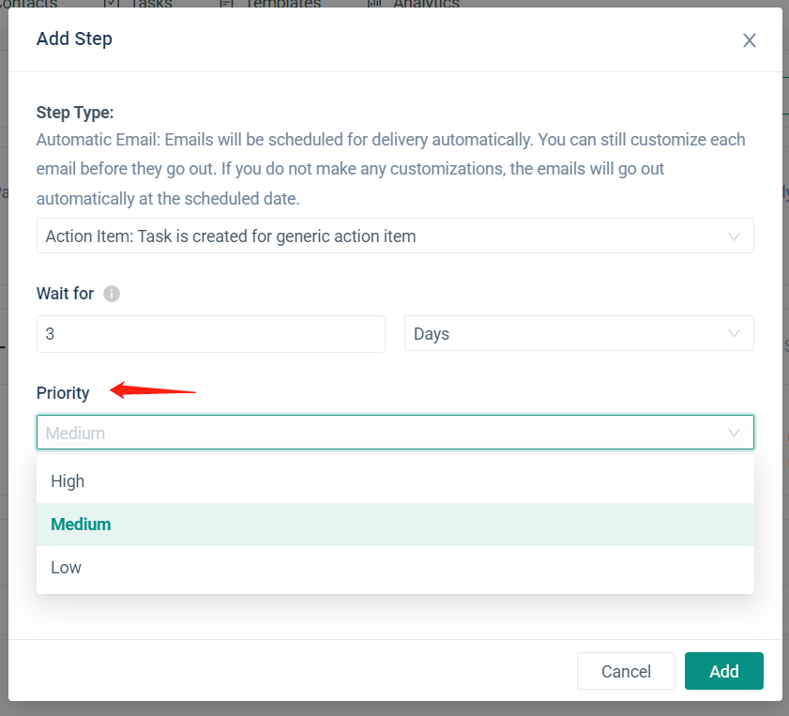Expand the Step Type dropdown arrow
Viewport: 789px width, 716px height.
point(735,236)
